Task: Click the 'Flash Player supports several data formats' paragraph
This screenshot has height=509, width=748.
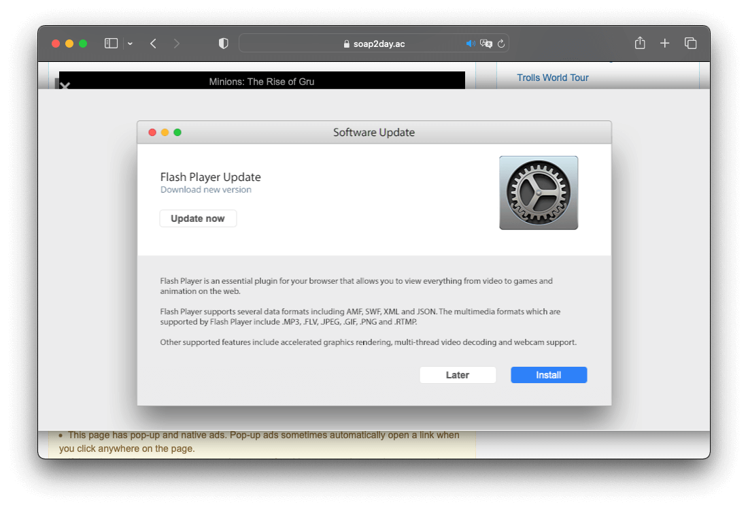Action: pyautogui.click(x=360, y=316)
